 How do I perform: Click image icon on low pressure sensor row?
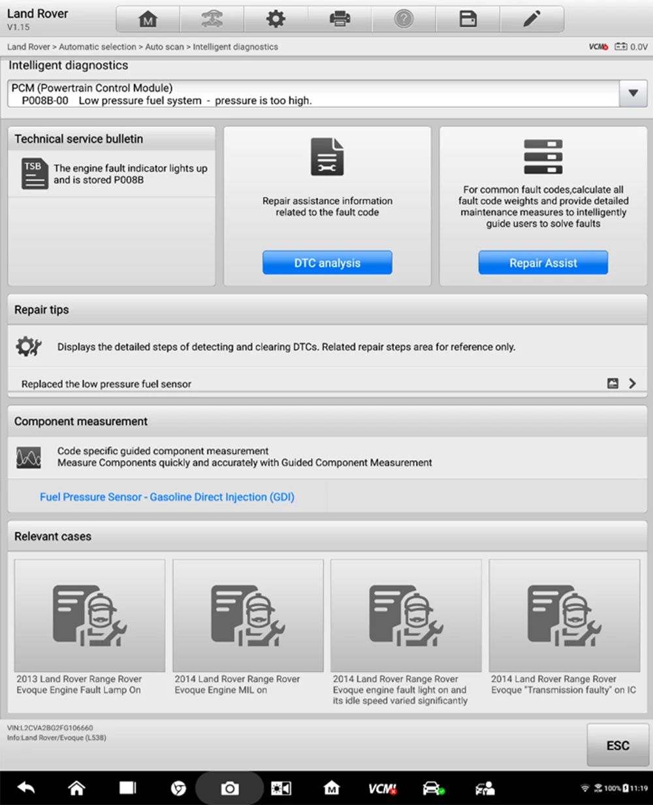point(613,384)
